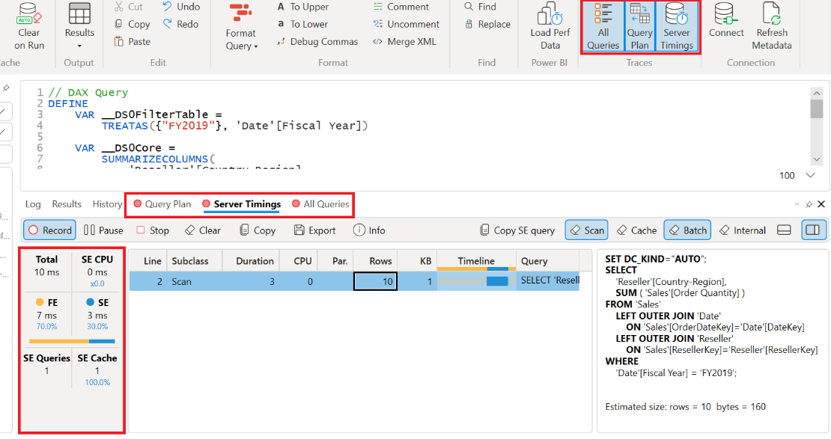This screenshot has width=831, height=439.
Task: Toggle the Server Timings trace
Action: [x=676, y=26]
